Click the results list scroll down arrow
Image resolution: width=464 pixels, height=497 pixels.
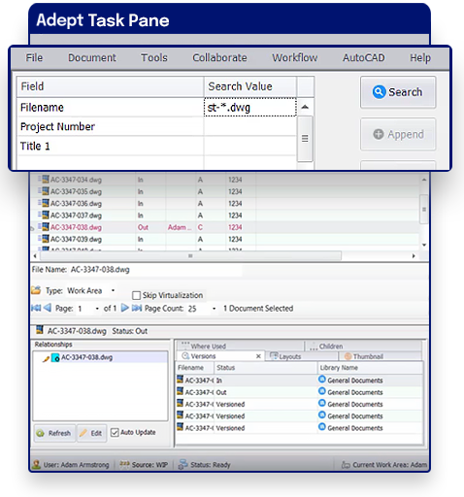tap(424, 245)
